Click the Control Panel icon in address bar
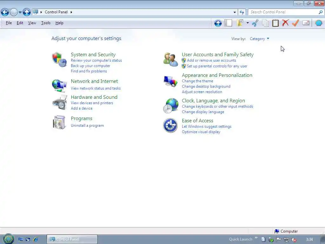 [36, 12]
